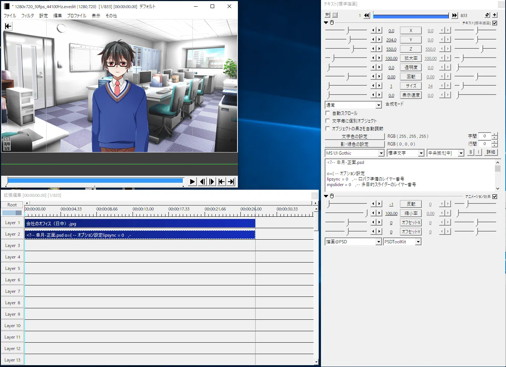
Task: Toggle the 文字毎に個別オブジェクト checkbox
Action: point(328,121)
